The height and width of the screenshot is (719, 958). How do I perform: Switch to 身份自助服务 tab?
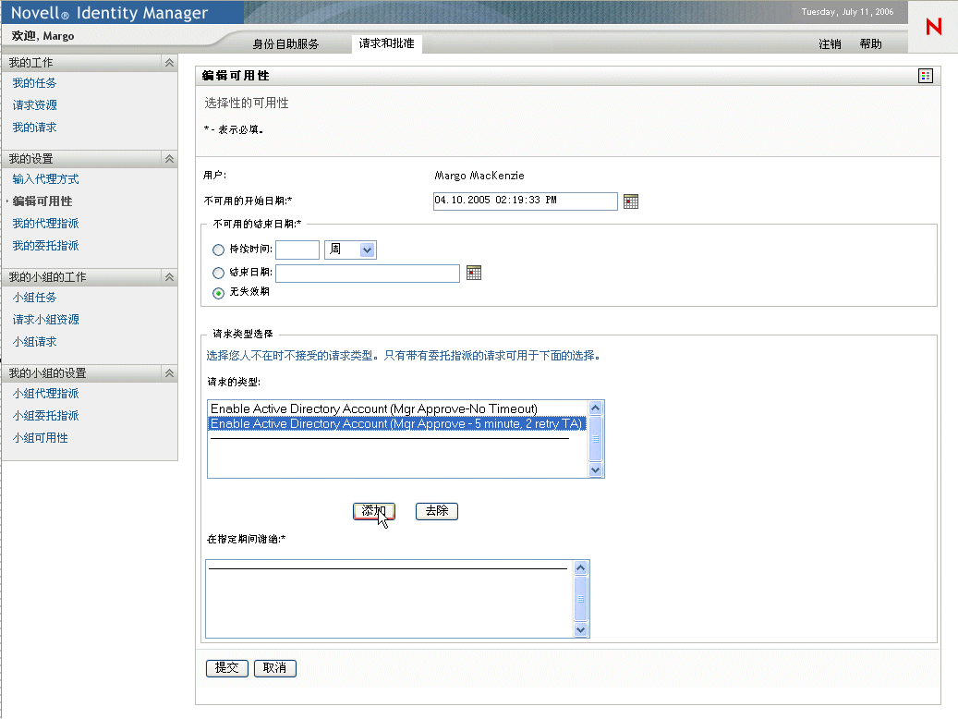(285, 44)
